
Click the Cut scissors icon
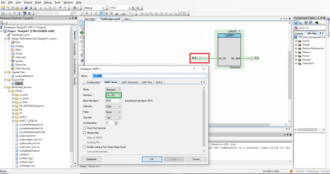tap(41, 8)
